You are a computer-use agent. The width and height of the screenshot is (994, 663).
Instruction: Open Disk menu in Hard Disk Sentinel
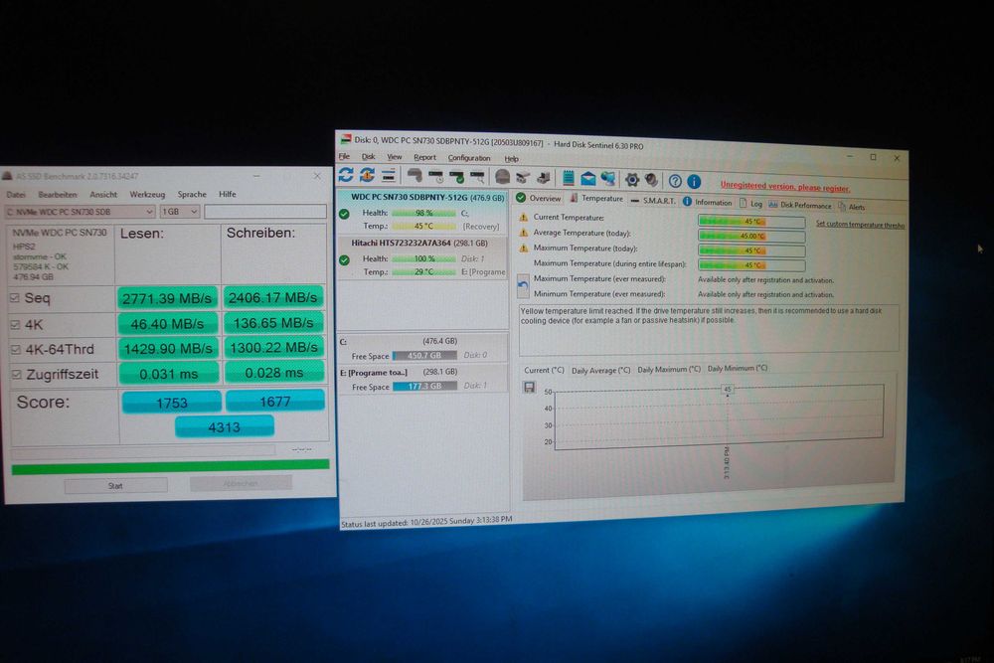click(x=369, y=157)
